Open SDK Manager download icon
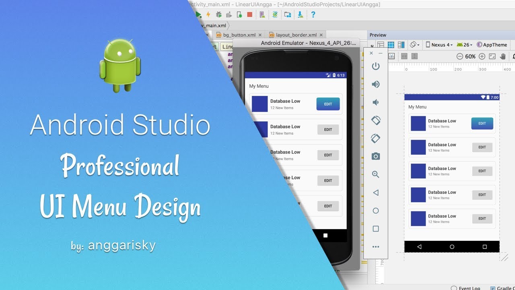This screenshot has height=290, width=515. point(300,14)
